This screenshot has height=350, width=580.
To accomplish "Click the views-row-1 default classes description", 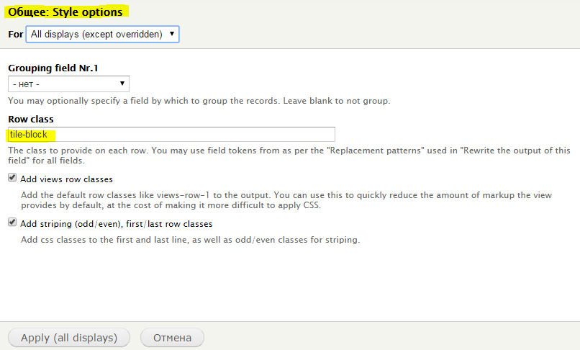I will click(x=286, y=200).
